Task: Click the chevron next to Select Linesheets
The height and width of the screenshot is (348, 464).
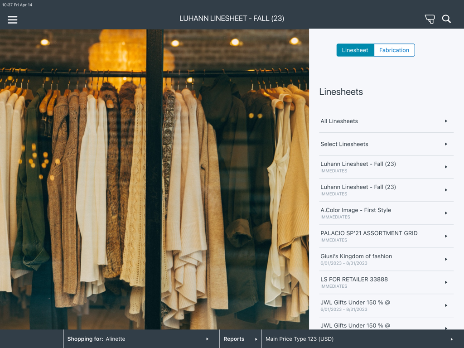Action: (x=446, y=144)
